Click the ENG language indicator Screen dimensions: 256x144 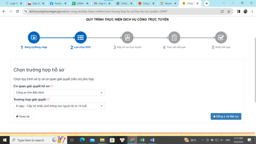coord(228,140)
